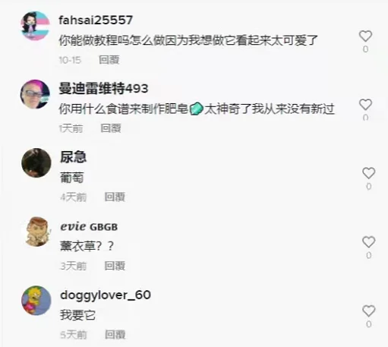Screen dimensions: 388x347
Task: Reply to fahsai25557 via 回覆
Action: pyautogui.click(x=109, y=60)
